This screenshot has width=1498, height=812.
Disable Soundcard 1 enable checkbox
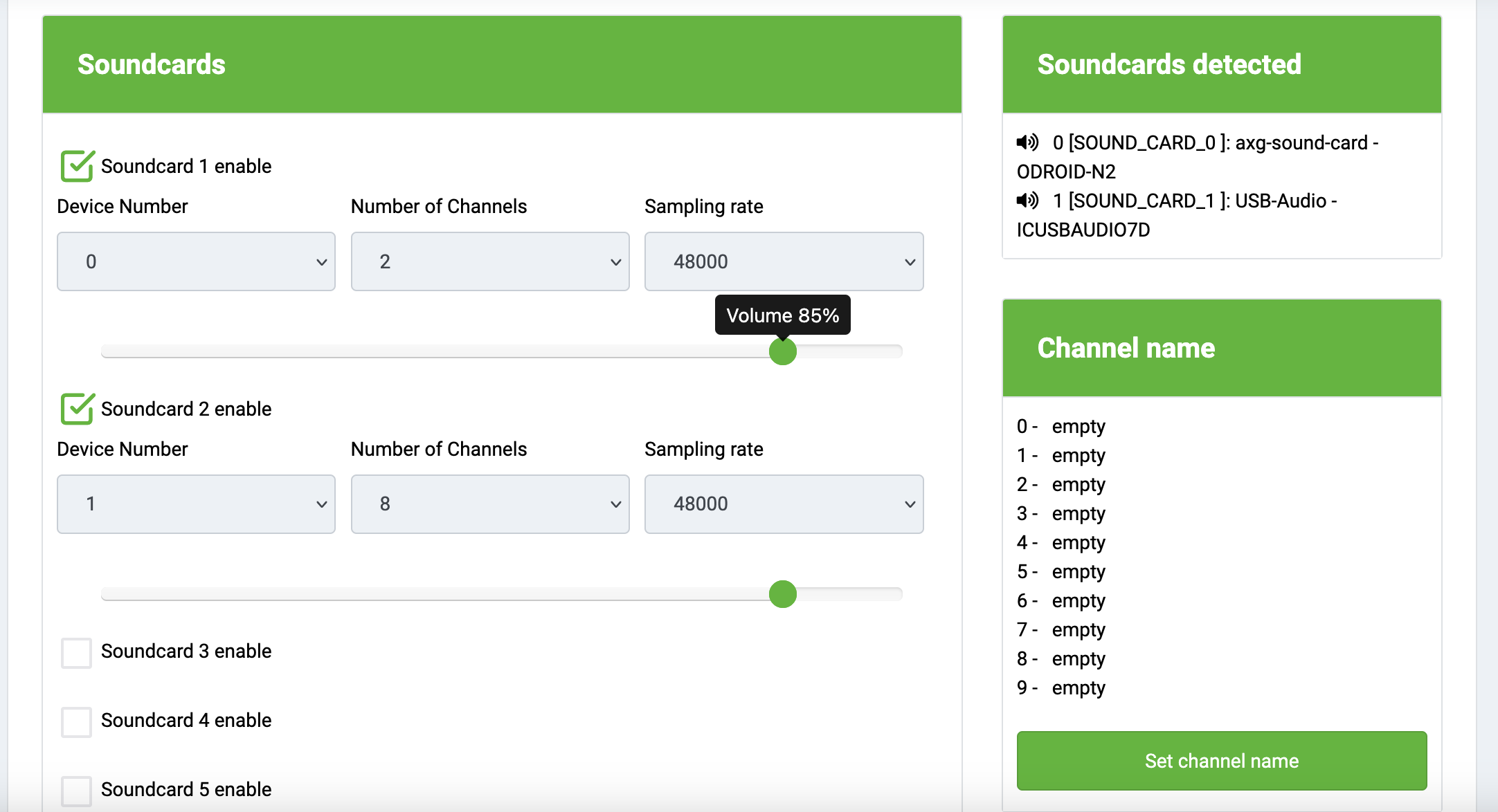pyautogui.click(x=77, y=166)
